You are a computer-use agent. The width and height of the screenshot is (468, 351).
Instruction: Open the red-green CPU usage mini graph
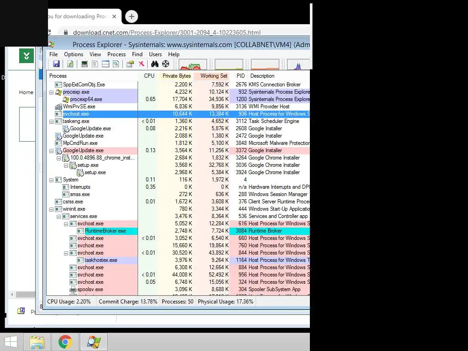coord(193,64)
